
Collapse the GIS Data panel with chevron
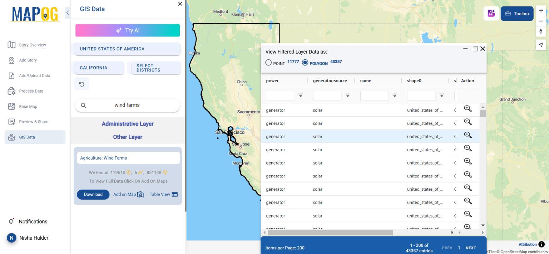pos(67,12)
